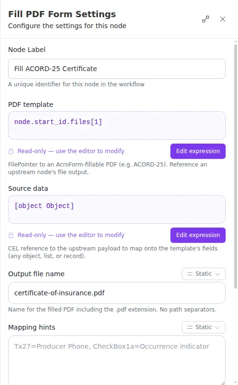The image size is (238, 385).
Task: Click 'FilePointer to an AcroForm-fillable PDF' help text
Action: [108, 168]
